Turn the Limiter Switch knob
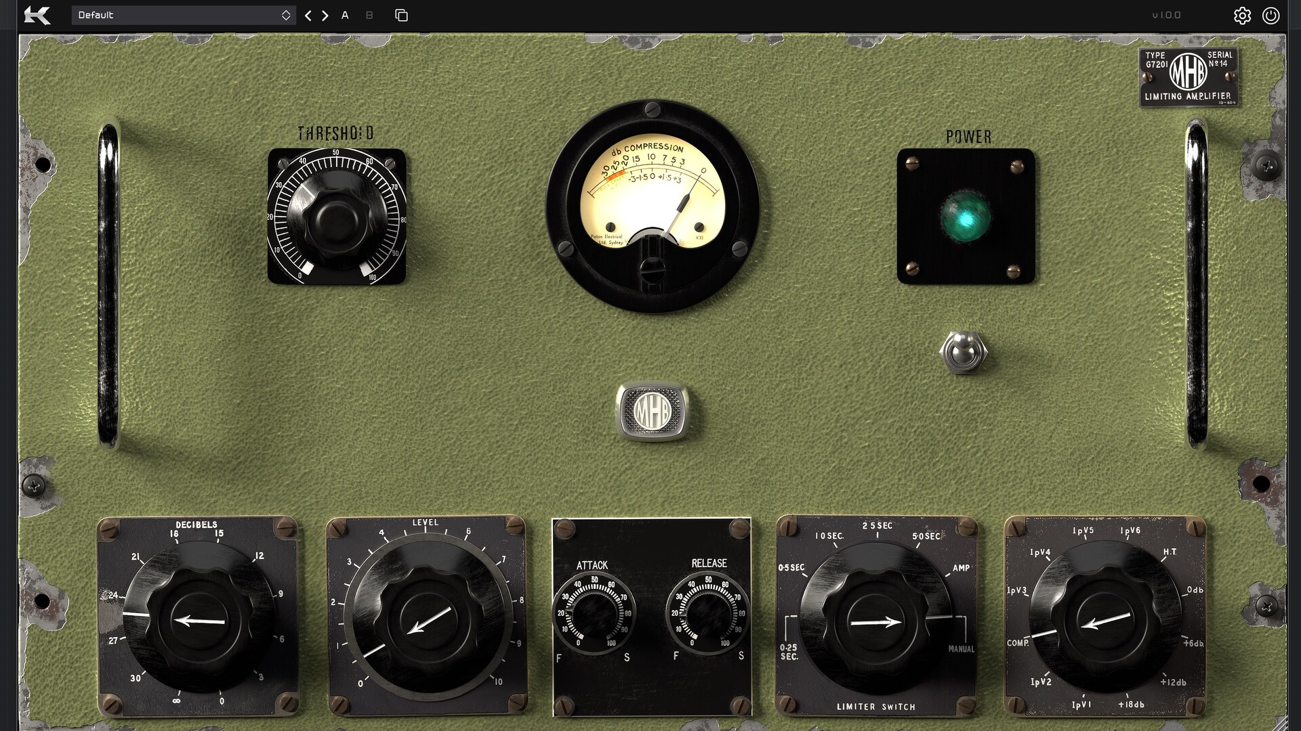1301x731 pixels. pyautogui.click(x=875, y=619)
